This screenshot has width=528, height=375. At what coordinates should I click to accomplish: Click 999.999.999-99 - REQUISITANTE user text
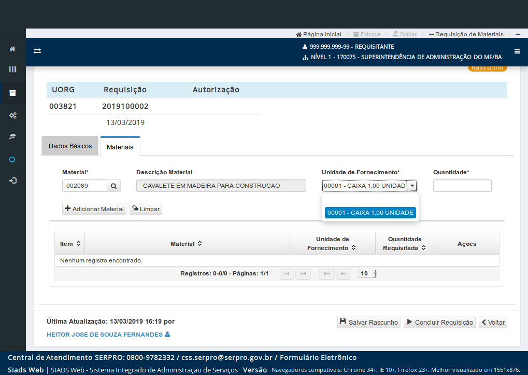[x=352, y=47]
